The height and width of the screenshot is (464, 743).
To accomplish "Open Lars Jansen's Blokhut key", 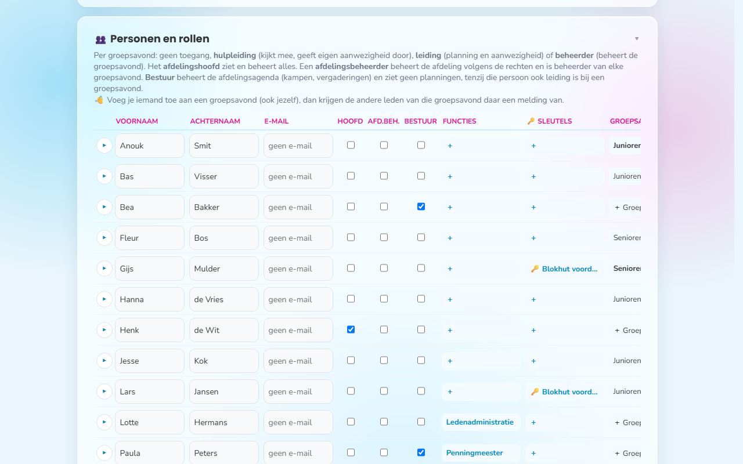I will click(x=564, y=391).
